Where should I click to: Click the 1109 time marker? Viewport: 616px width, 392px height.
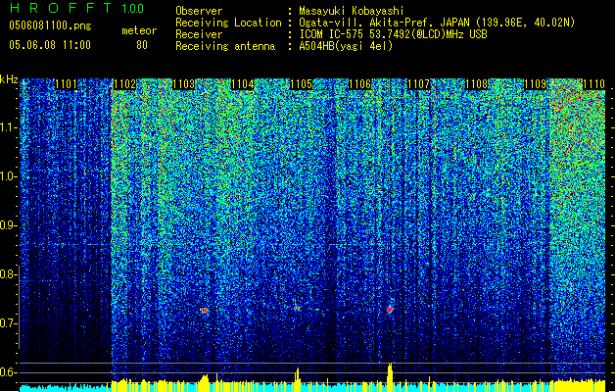click(x=536, y=84)
